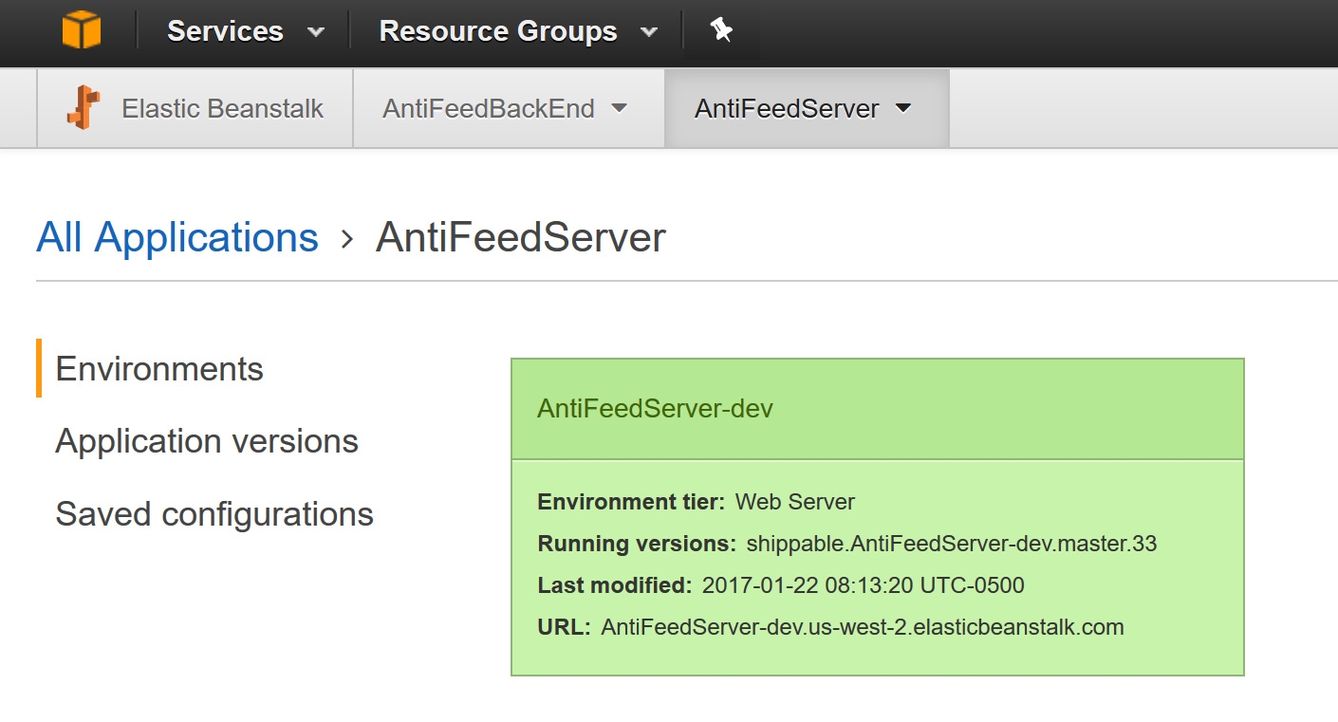Click the AntiFeedServer-dev elasticbeanstalk.com URL

point(862,627)
